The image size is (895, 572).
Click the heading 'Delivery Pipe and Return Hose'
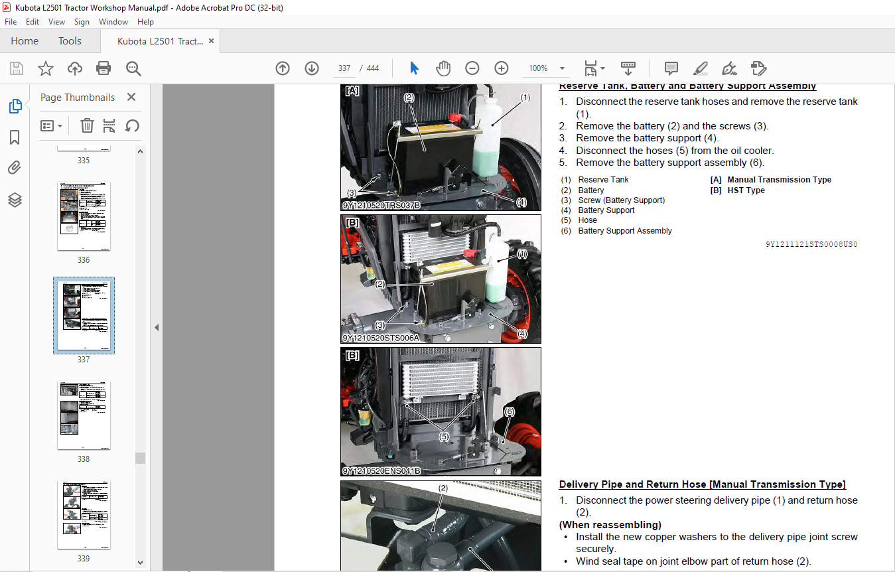(703, 484)
